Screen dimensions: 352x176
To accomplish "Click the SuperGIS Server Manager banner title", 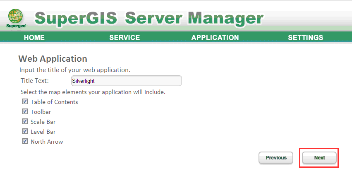I will pos(149,18).
